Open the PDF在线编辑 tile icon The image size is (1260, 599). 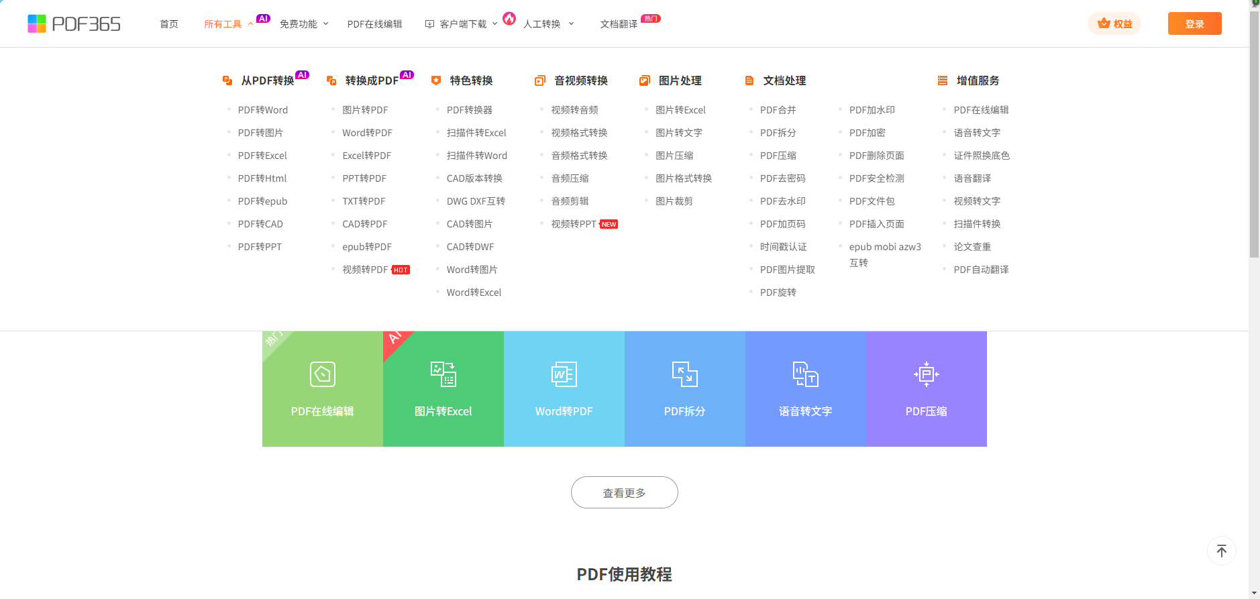[322, 374]
